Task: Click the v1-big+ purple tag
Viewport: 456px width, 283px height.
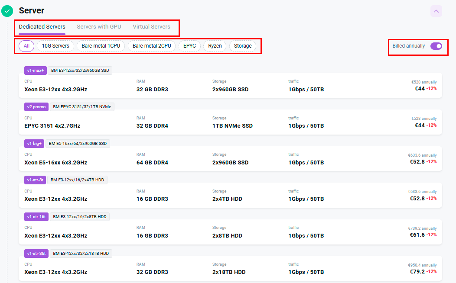Action: click(x=35, y=143)
